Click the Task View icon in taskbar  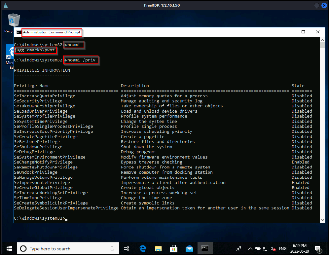pyautogui.click(x=126, y=248)
